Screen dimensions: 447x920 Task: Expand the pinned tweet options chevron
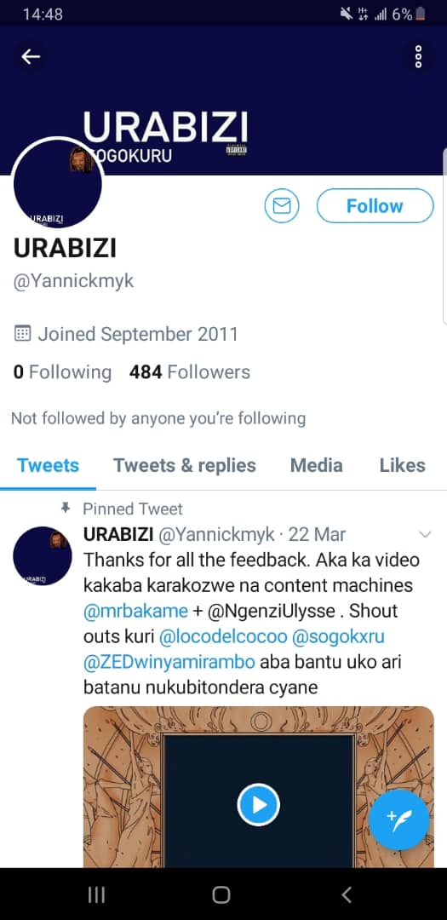pos(426,534)
